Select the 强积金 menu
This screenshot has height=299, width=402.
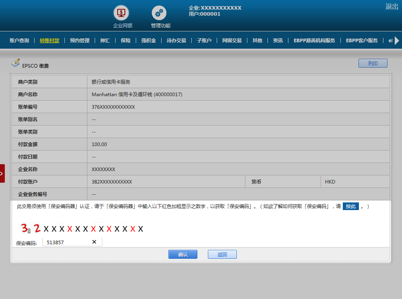pos(149,41)
